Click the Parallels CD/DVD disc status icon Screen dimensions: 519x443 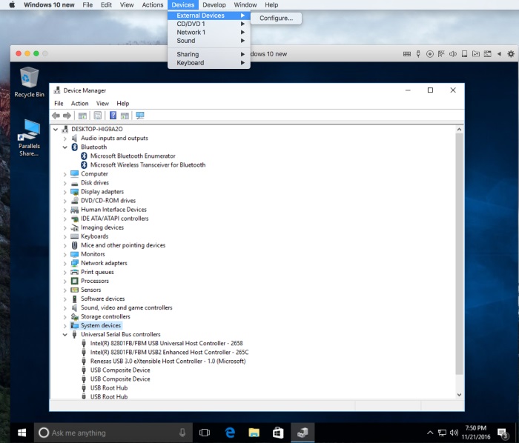429,54
